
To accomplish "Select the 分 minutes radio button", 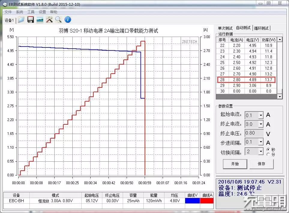I will [x=268, y=154].
